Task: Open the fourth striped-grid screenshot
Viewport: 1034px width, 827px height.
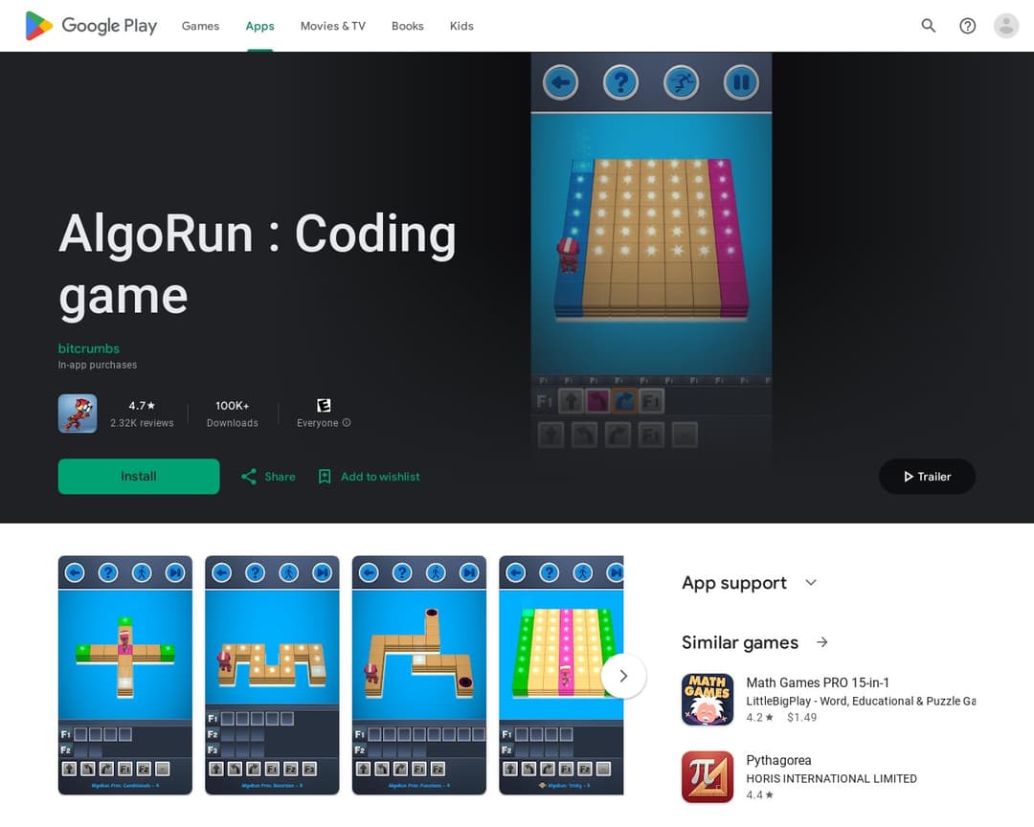Action: point(561,675)
